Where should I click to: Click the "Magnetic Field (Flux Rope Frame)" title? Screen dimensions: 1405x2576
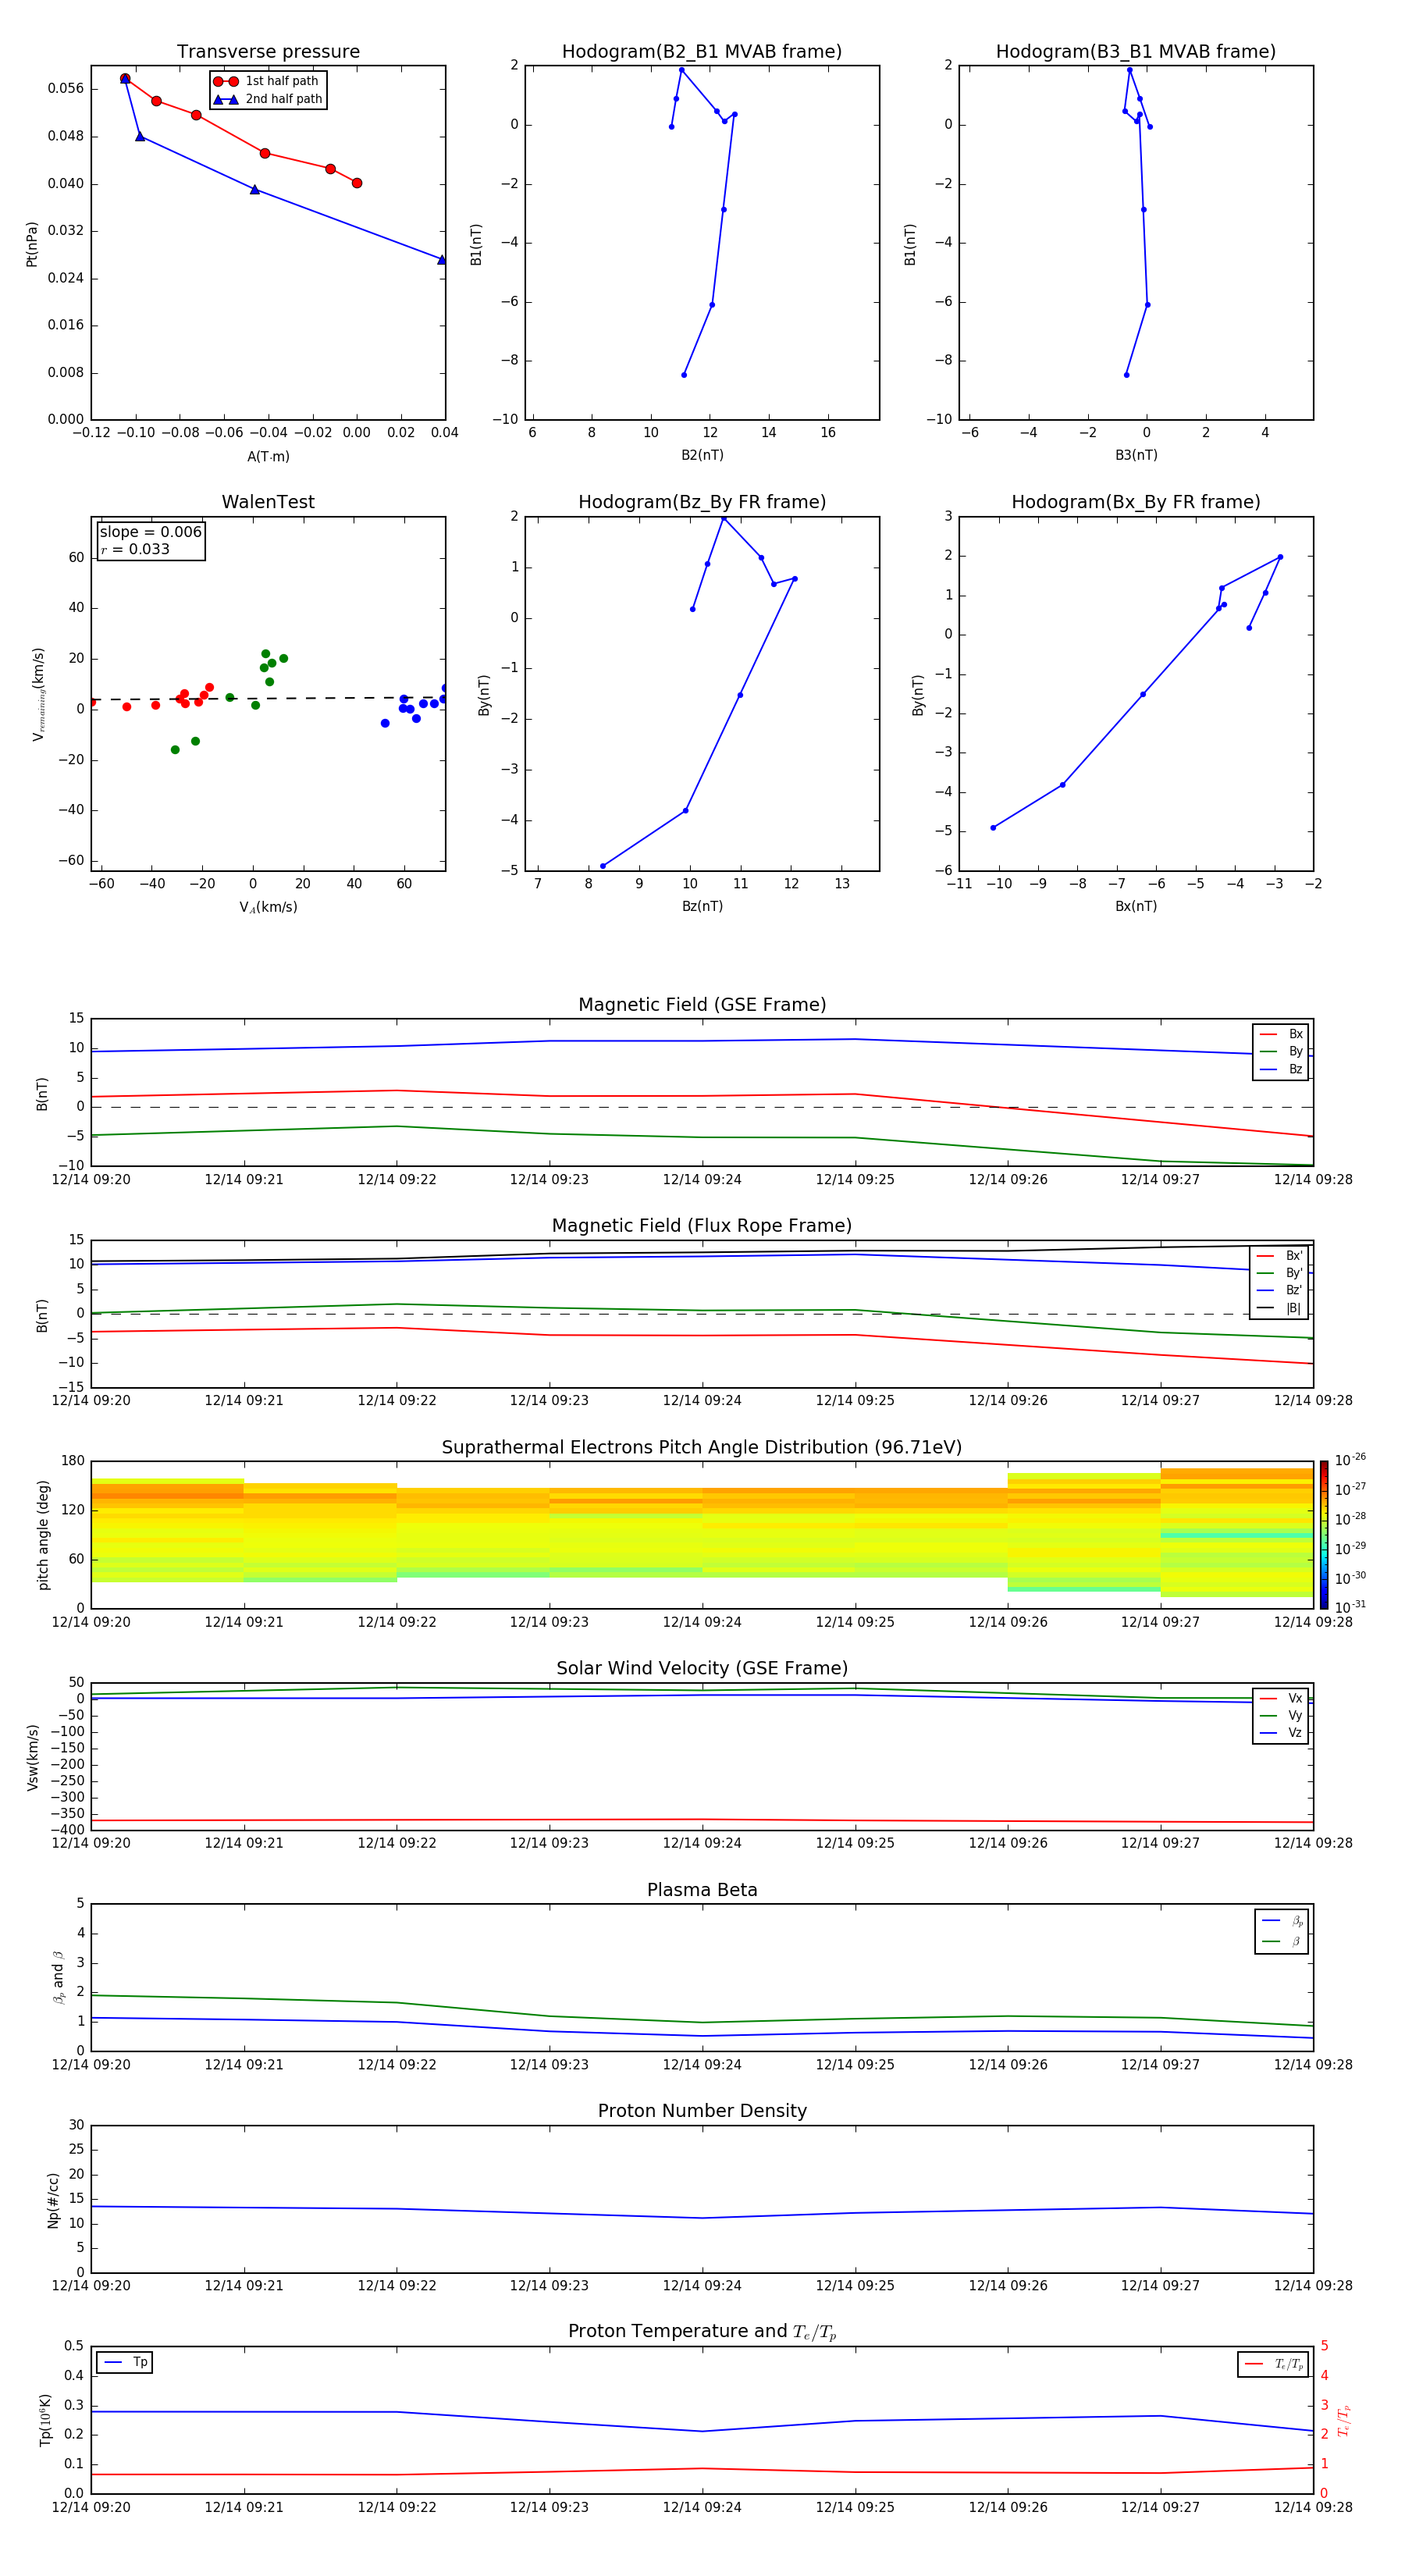702,1226
